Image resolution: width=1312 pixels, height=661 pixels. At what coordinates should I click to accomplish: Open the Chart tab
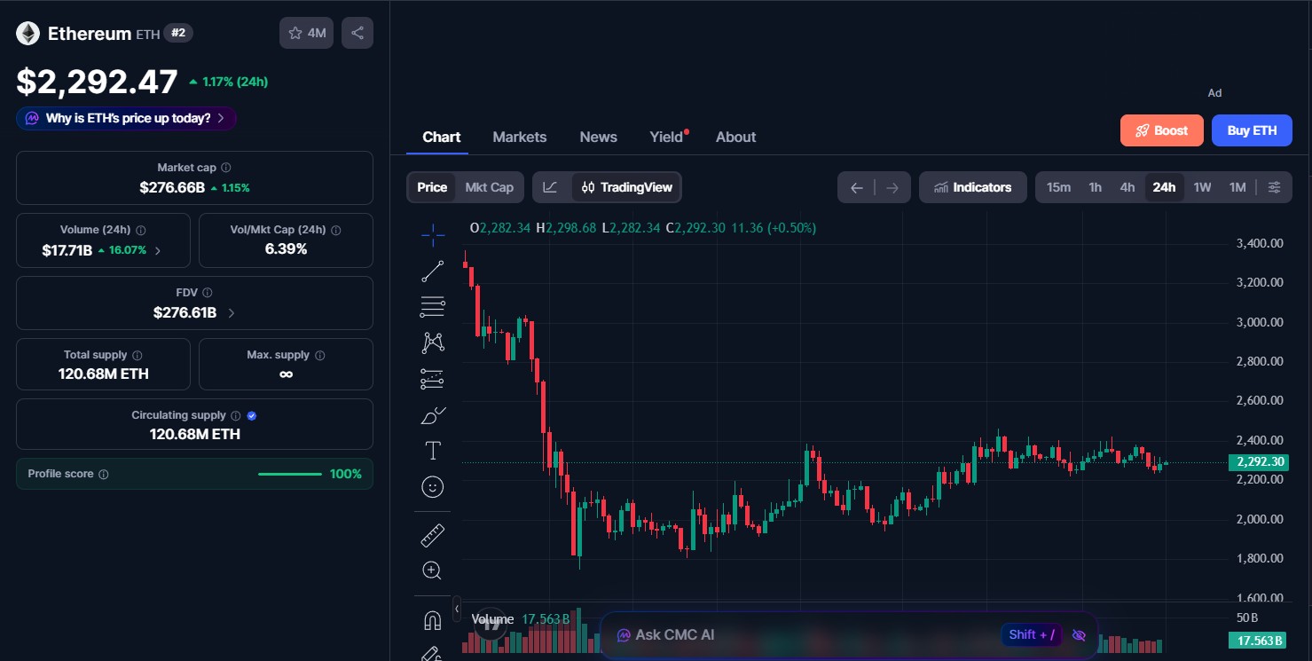click(x=442, y=137)
